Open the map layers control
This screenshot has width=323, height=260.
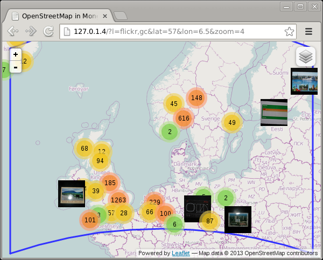tap(305, 56)
